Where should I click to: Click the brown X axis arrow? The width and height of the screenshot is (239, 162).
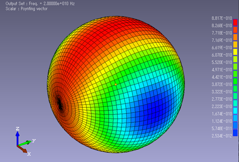tap(22, 149)
